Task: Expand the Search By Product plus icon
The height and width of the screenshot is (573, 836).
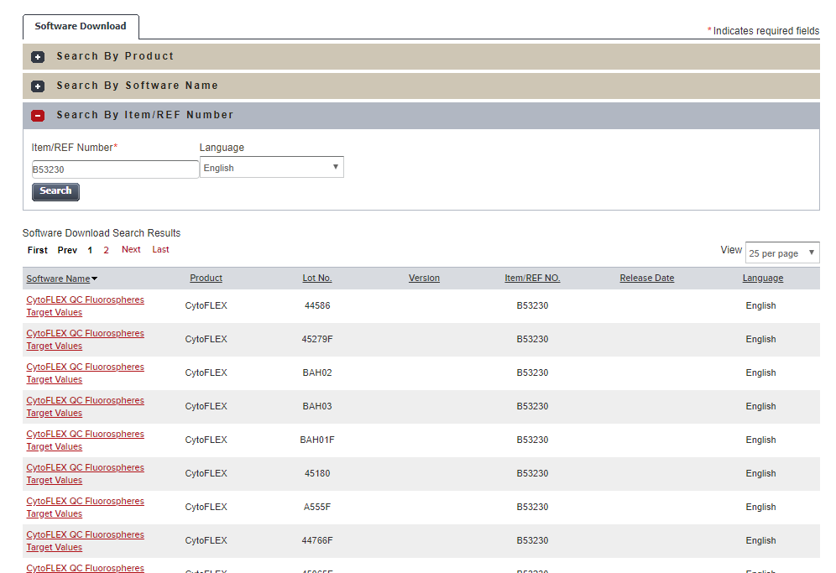Action: coord(38,56)
